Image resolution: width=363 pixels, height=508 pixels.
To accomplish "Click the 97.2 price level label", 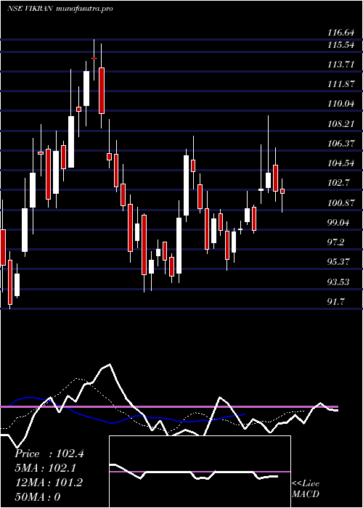I will [336, 242].
